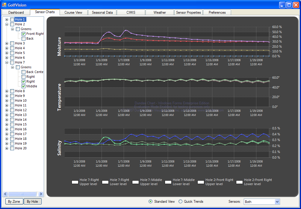Viewport: 301px width, 209px height.
Task: Select the Quick Trends radio button
Action: click(x=180, y=202)
